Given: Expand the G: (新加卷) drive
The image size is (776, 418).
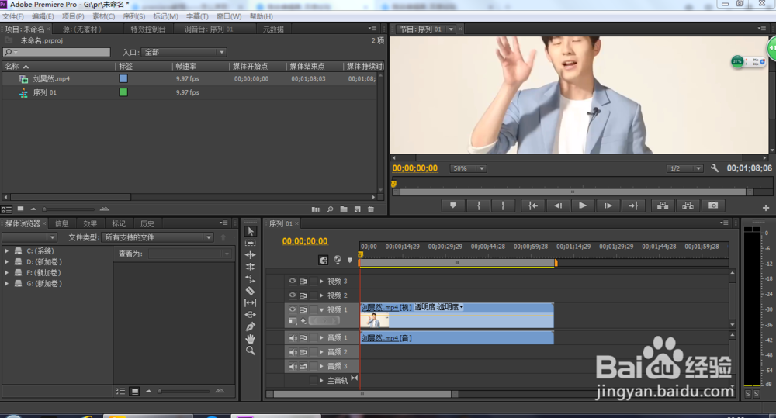Looking at the screenshot, I should [7, 283].
